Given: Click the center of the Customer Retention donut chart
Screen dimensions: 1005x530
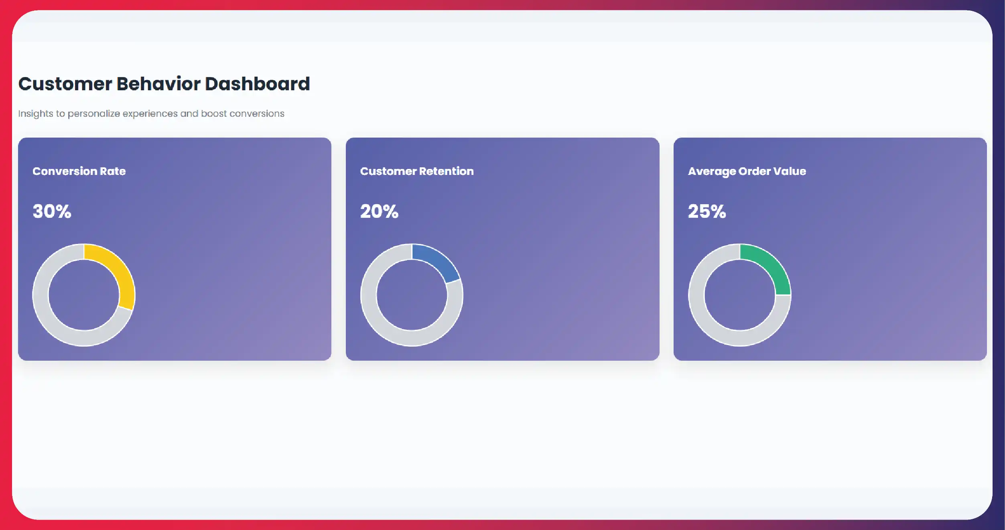Looking at the screenshot, I should (x=412, y=295).
